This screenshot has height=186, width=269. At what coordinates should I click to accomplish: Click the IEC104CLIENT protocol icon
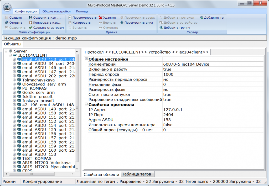(x=15, y=55)
